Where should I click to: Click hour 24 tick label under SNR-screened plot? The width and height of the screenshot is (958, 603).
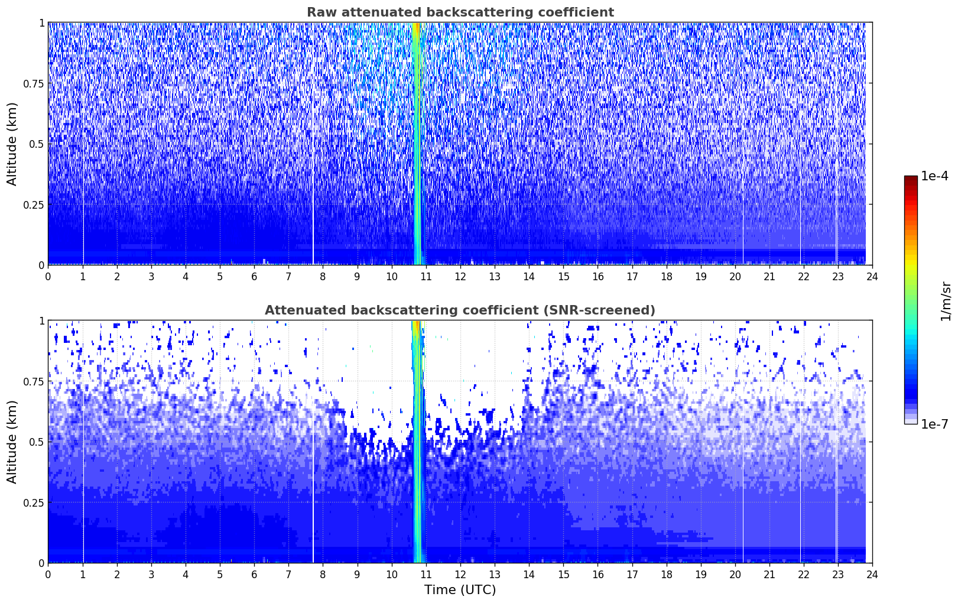[x=872, y=574]
